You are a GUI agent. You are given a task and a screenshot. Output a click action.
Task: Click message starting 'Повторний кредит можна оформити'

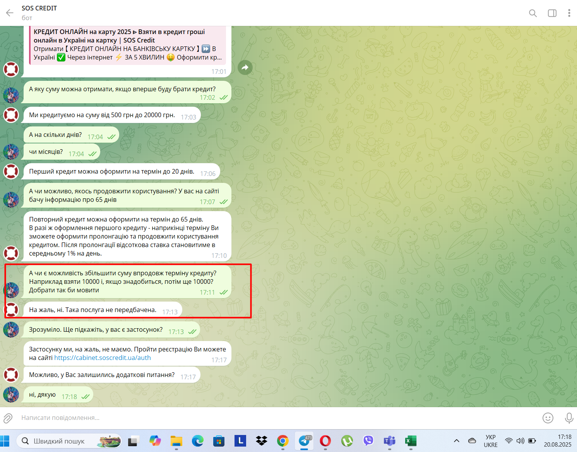[x=127, y=236]
